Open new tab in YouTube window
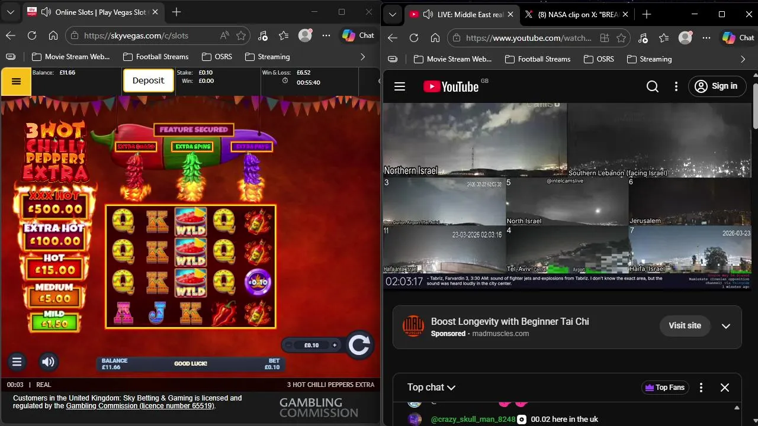758x426 pixels. 646,14
